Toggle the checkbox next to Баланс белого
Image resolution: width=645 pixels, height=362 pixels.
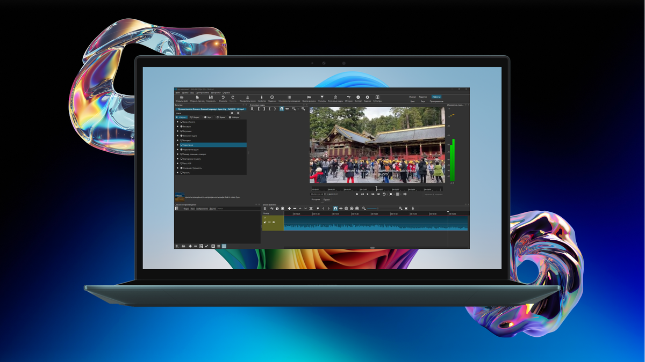pyautogui.click(x=177, y=122)
